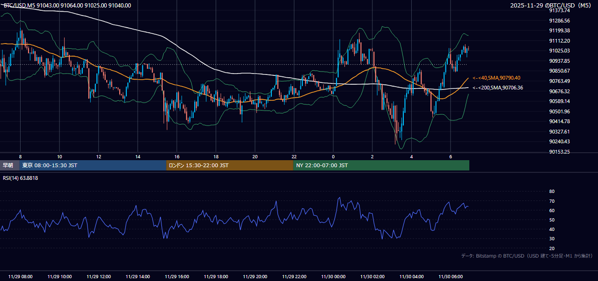598x281 pixels.
Task: Click hour tick 16 under the price chart
Action: (x=176, y=156)
